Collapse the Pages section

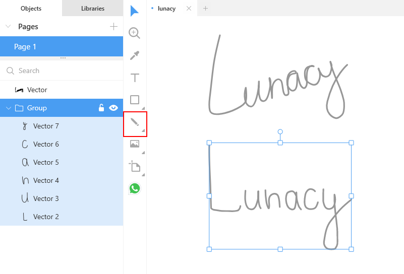coord(8,26)
